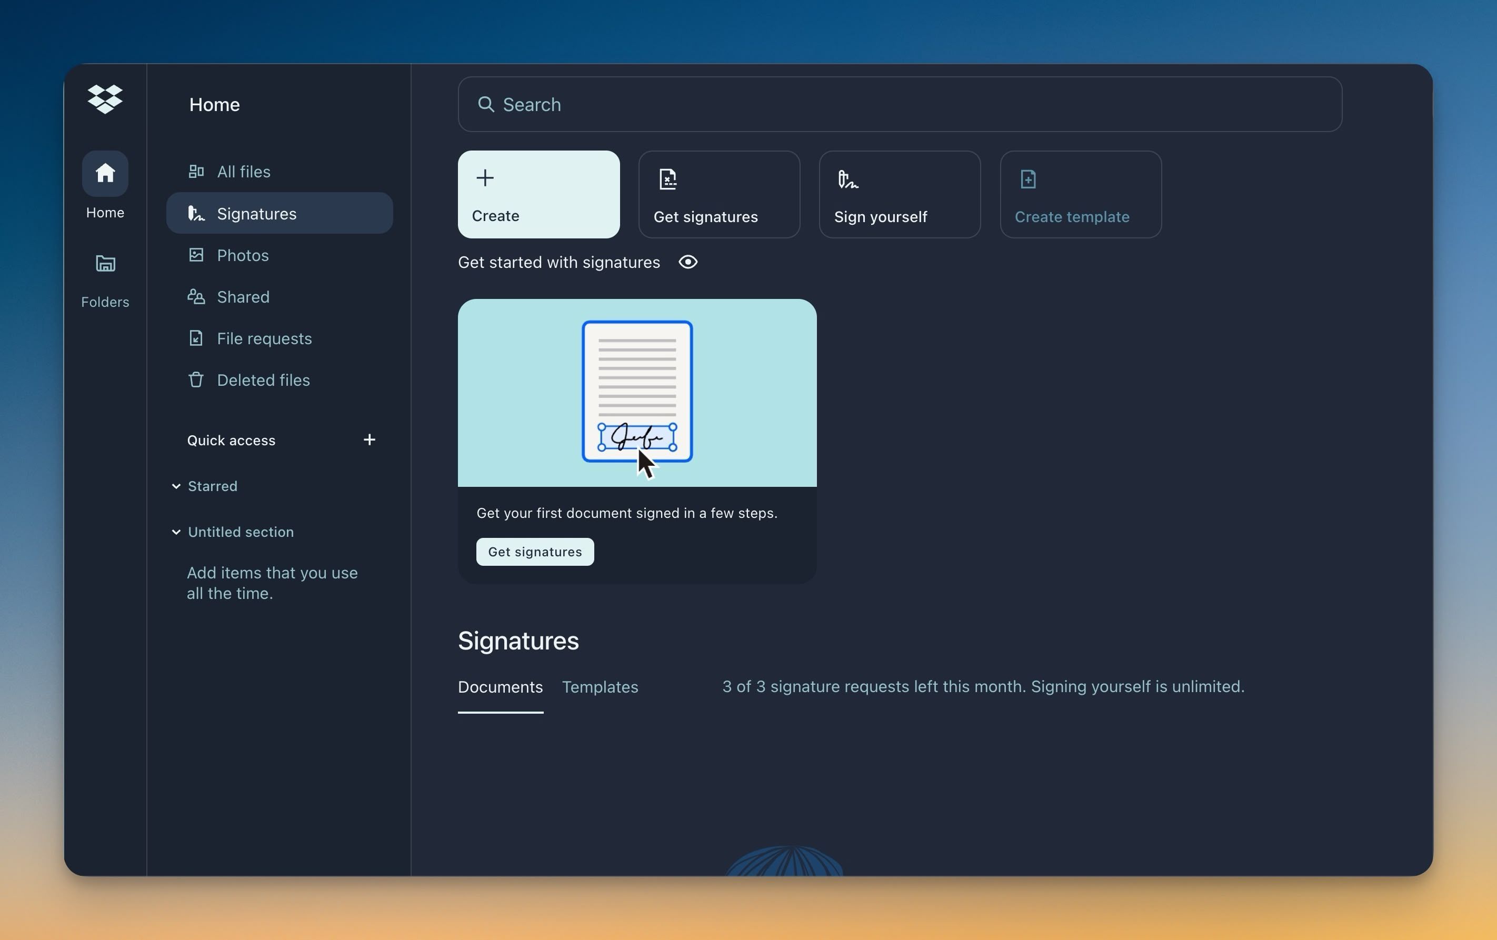
Task: Switch to the Templates tab
Action: point(600,687)
